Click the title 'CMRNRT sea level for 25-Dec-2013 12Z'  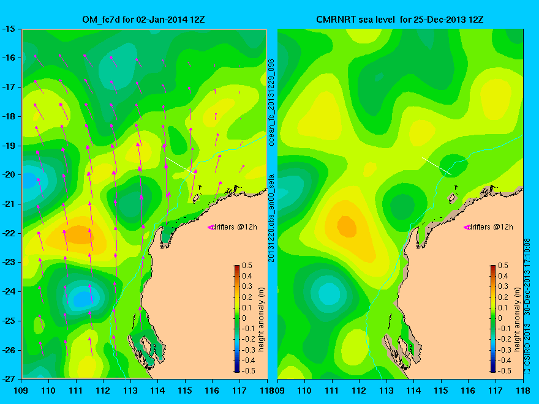coord(399,20)
